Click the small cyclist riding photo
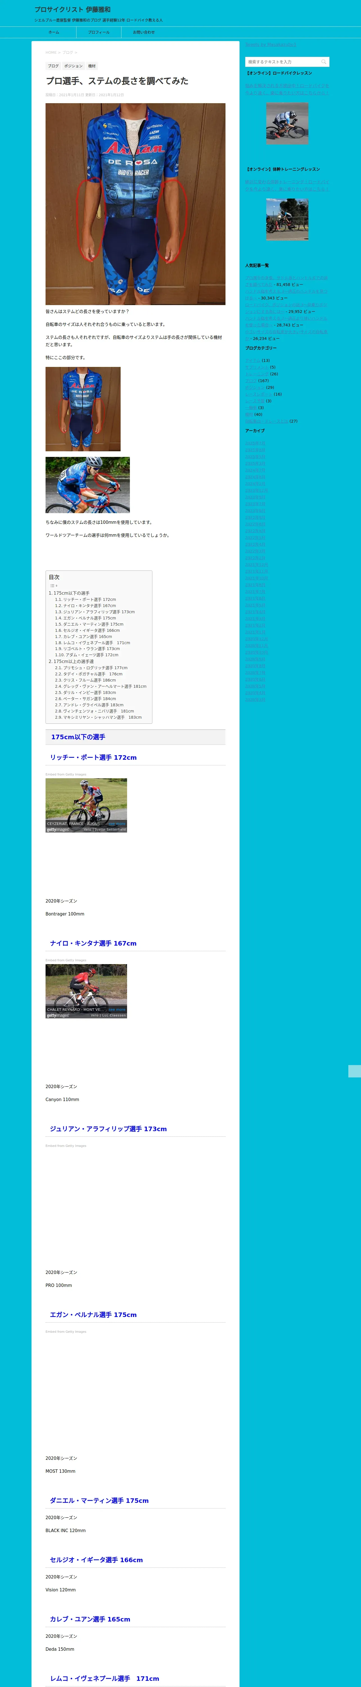 point(87,485)
